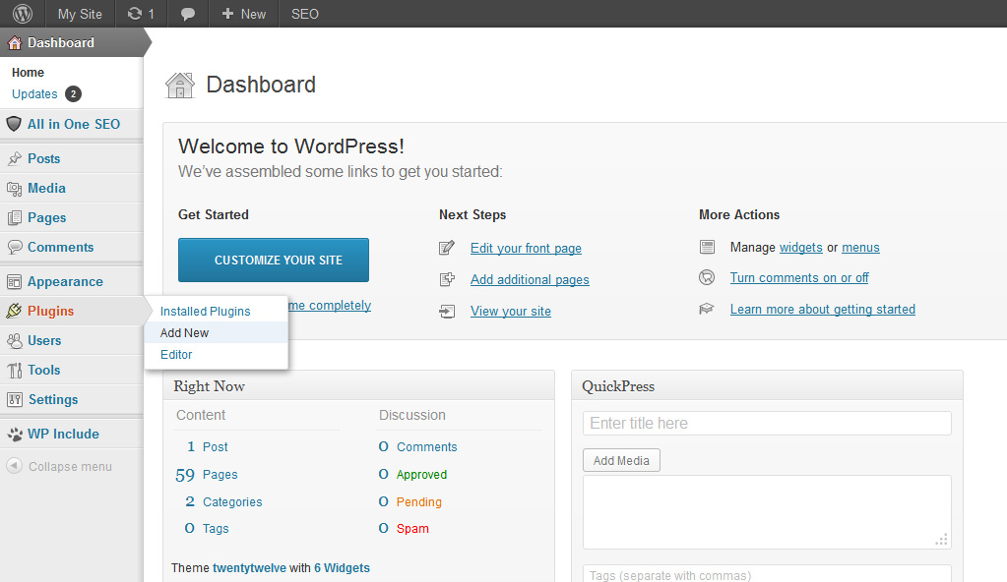Select Add New from Plugins submenu

(x=185, y=332)
